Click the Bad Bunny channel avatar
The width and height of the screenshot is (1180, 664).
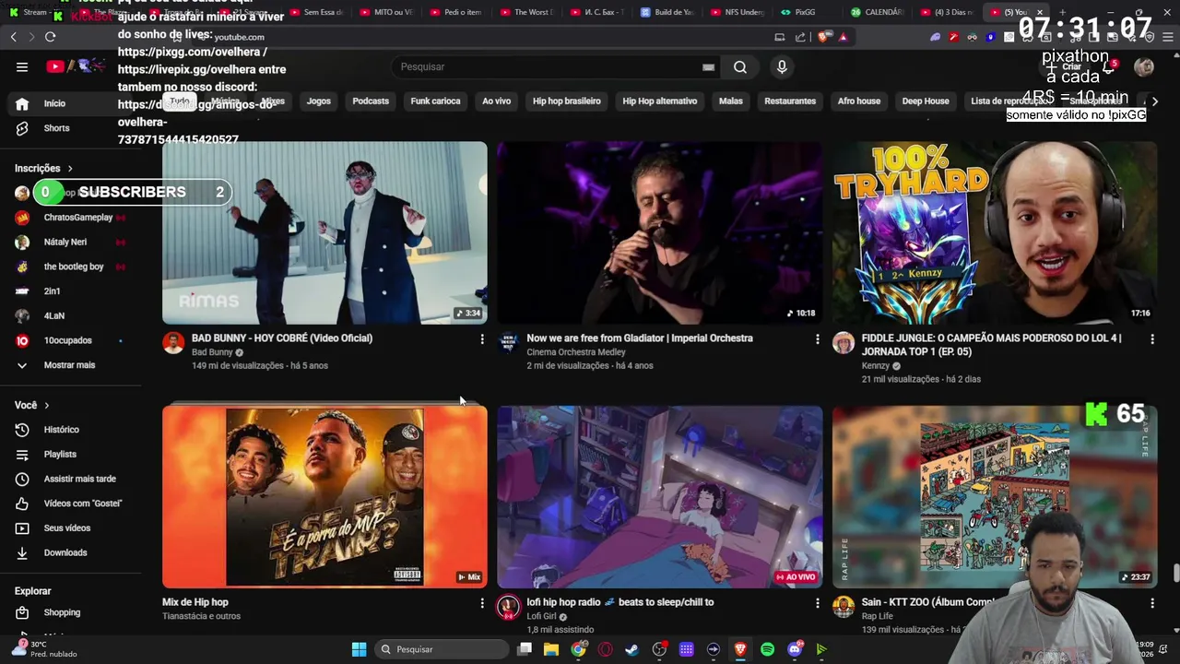tap(173, 343)
